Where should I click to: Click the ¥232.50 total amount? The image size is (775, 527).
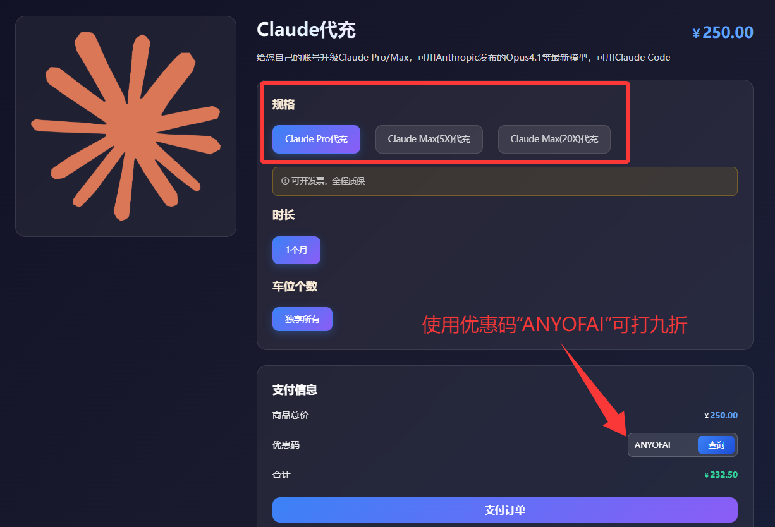(x=721, y=475)
